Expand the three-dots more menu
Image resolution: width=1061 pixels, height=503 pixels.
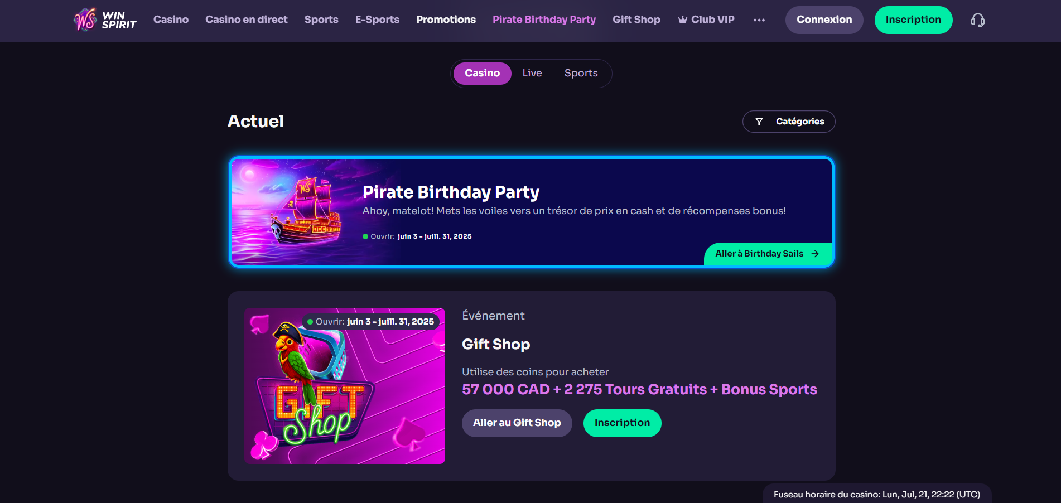pyautogui.click(x=759, y=20)
